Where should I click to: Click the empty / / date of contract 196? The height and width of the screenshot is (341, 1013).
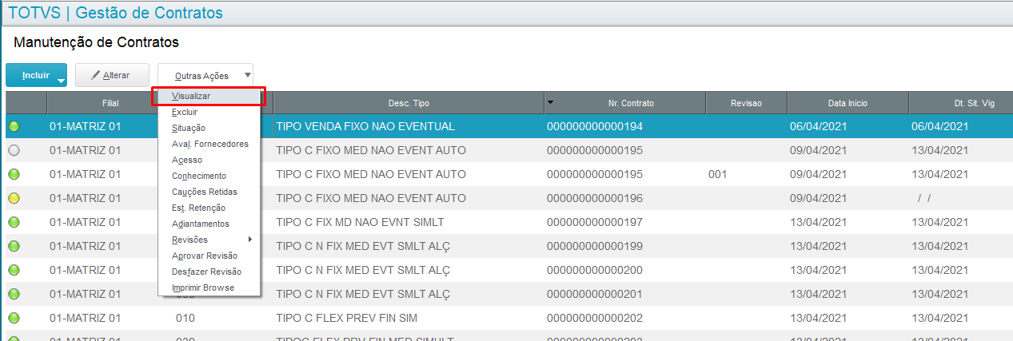[x=925, y=198]
